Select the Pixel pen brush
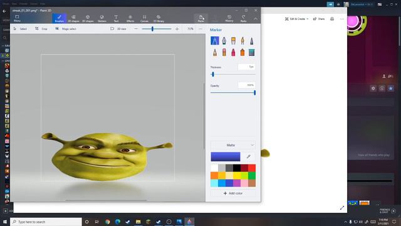Viewport: 401px width, 226px height. click(252, 41)
